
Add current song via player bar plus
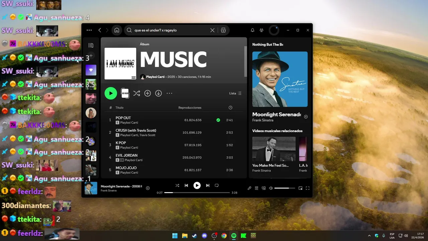(148, 188)
